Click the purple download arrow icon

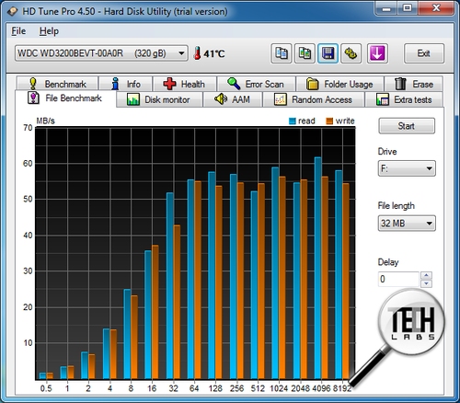point(377,53)
